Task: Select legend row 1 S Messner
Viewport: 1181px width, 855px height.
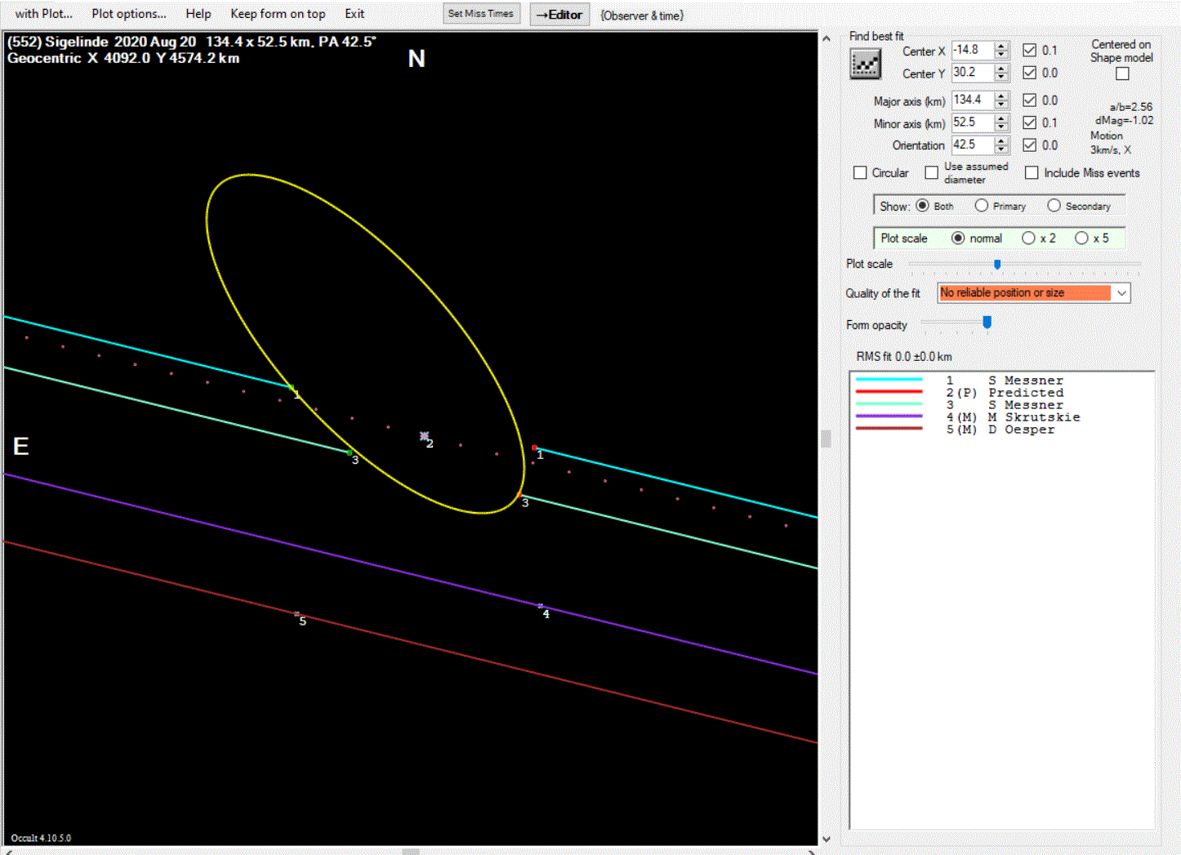Action: point(960,381)
